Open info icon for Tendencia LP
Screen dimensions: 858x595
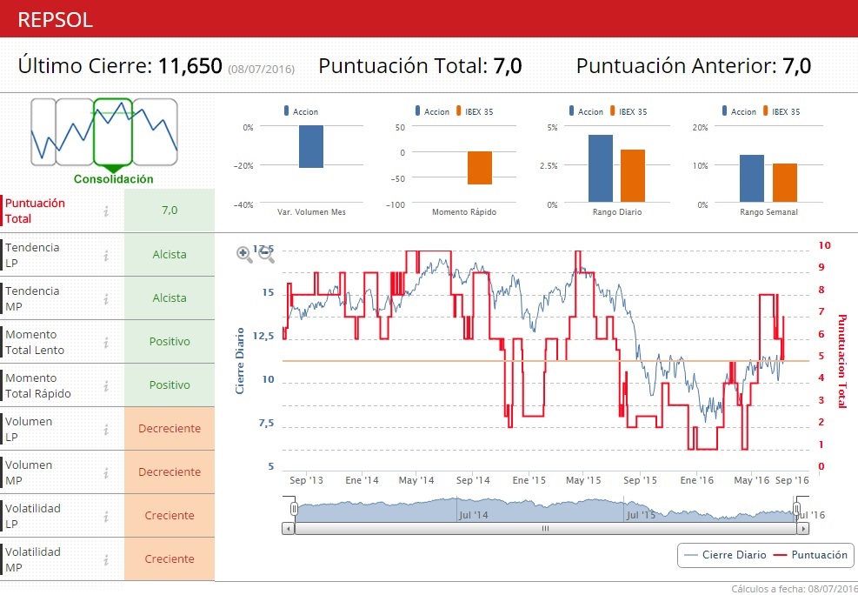coord(106,255)
